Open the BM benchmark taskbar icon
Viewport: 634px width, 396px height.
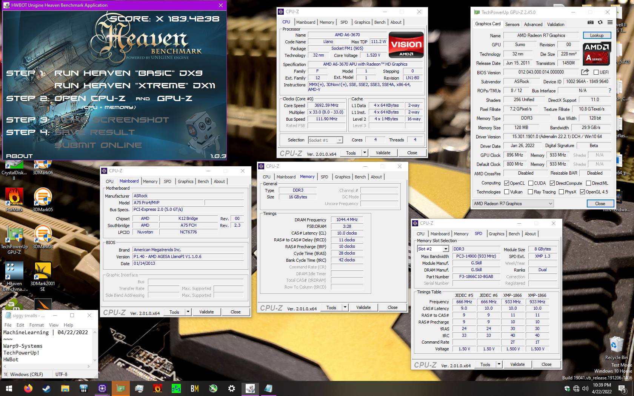point(195,388)
